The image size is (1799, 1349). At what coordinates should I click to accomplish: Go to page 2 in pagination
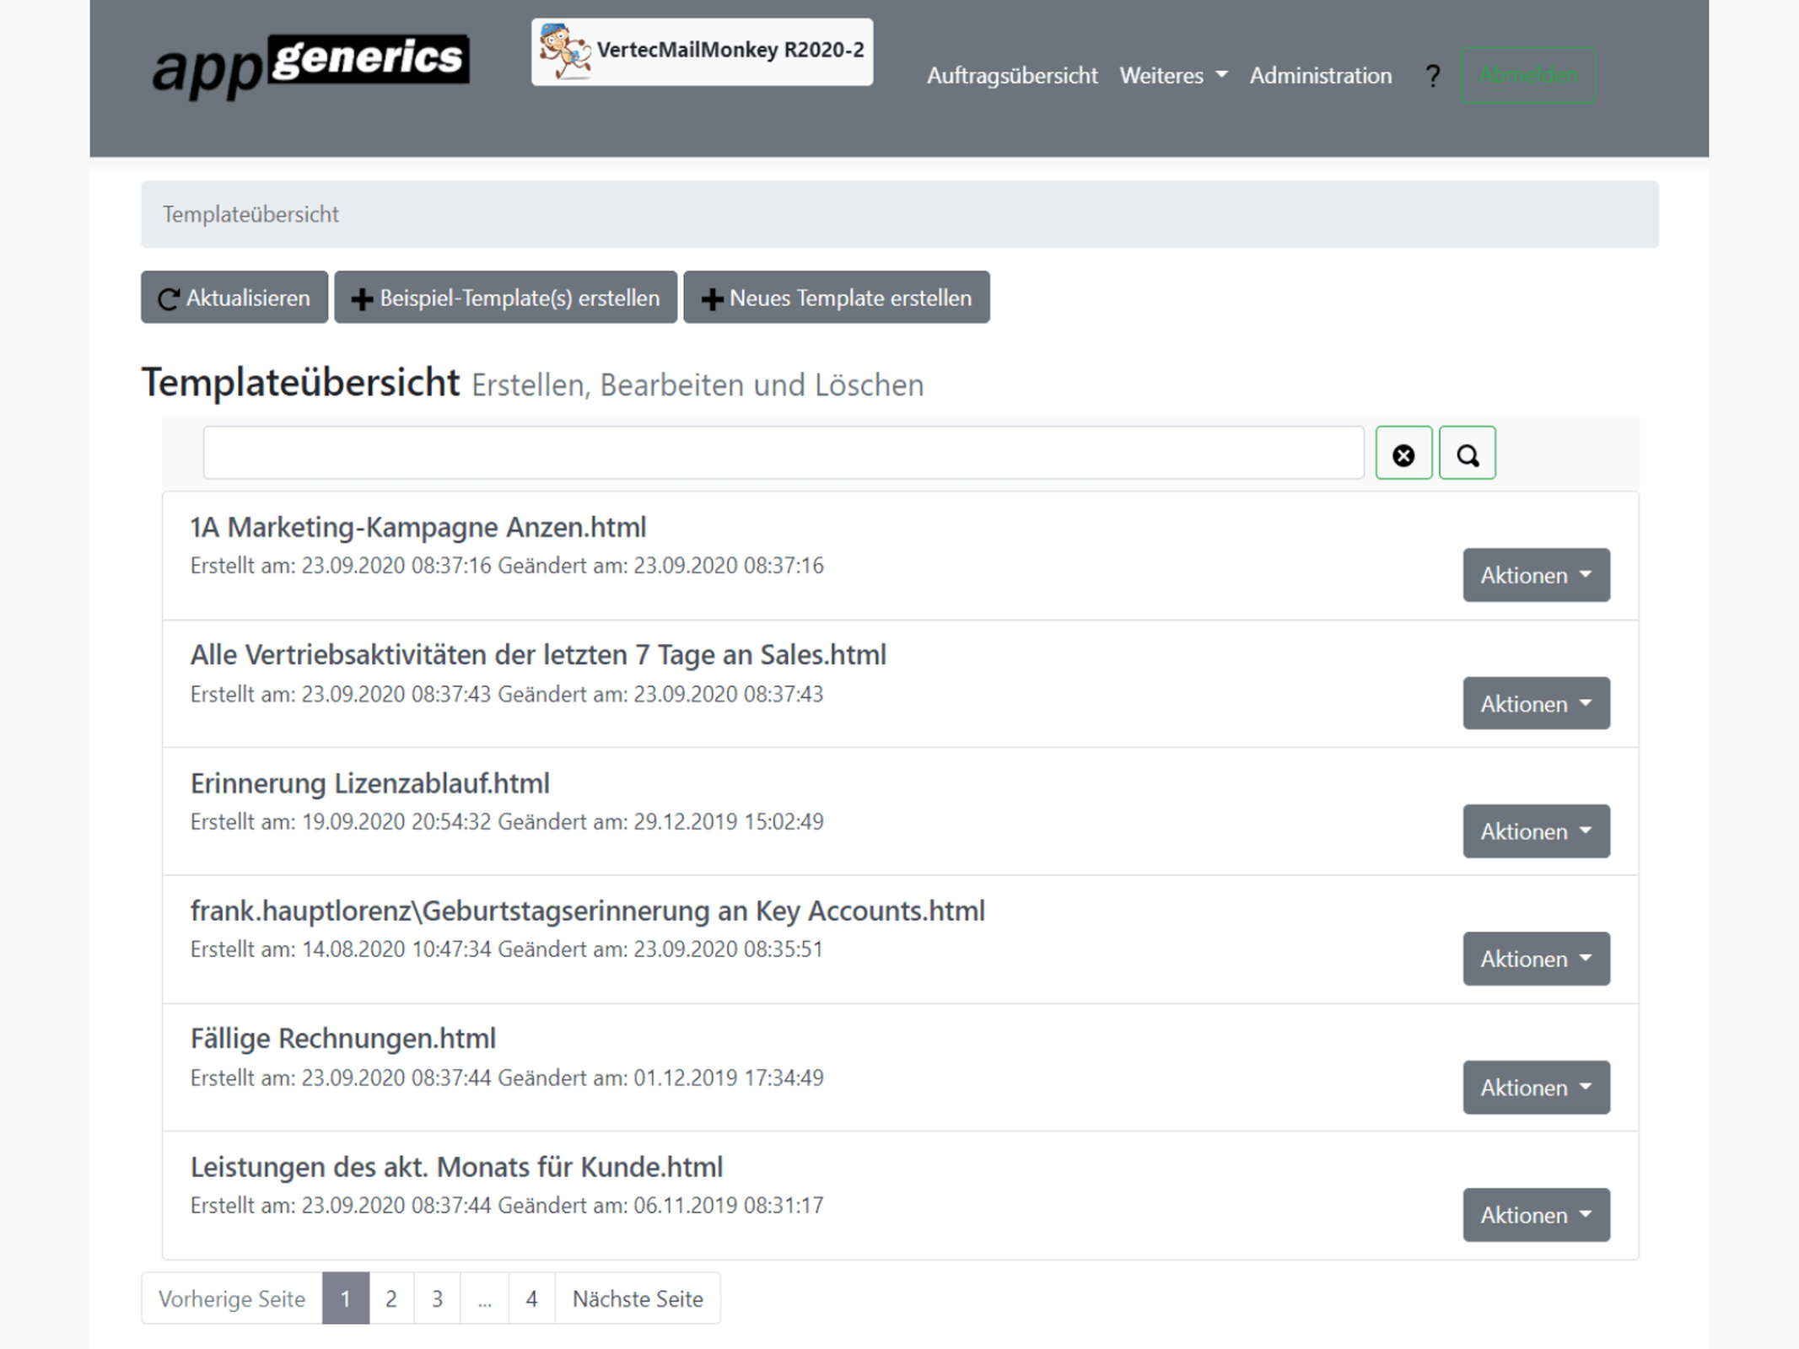pyautogui.click(x=391, y=1298)
